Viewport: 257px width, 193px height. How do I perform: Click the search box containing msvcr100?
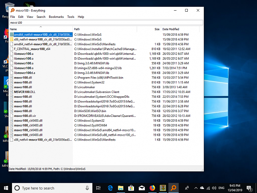(x=106, y=23)
